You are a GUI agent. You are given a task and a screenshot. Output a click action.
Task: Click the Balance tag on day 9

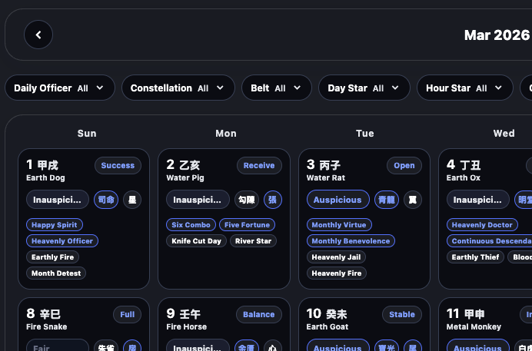click(x=259, y=314)
